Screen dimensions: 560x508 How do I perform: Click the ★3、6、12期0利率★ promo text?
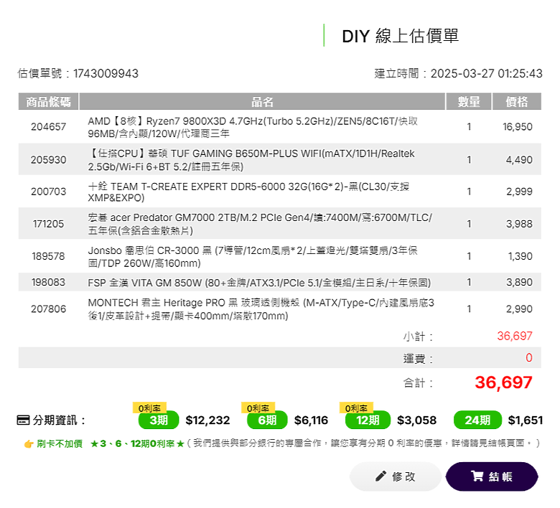coord(137,443)
